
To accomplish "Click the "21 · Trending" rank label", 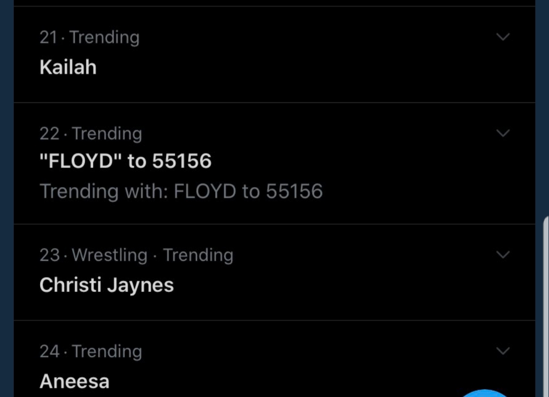I will click(89, 37).
